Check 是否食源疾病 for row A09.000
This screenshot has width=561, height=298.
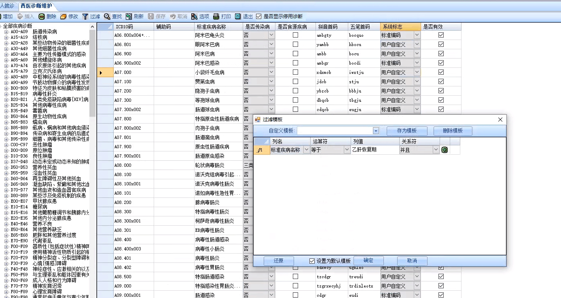[x=296, y=286]
